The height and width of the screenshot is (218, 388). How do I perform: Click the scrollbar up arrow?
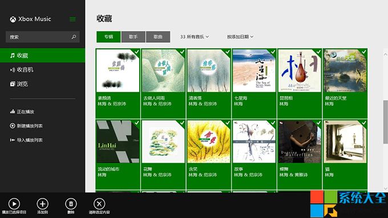385,54
